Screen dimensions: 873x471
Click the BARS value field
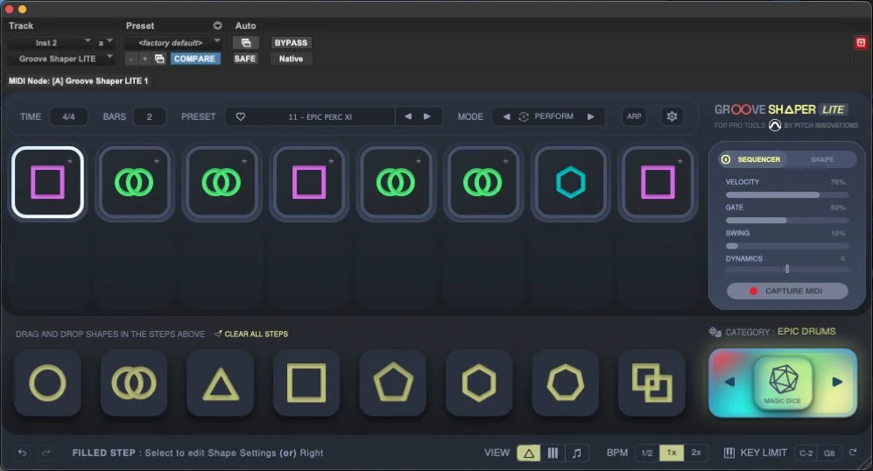point(149,117)
